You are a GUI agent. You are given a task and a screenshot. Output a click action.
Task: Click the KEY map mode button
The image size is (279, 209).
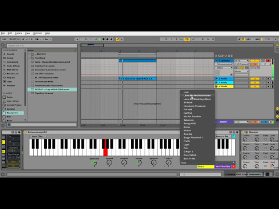[249, 39]
